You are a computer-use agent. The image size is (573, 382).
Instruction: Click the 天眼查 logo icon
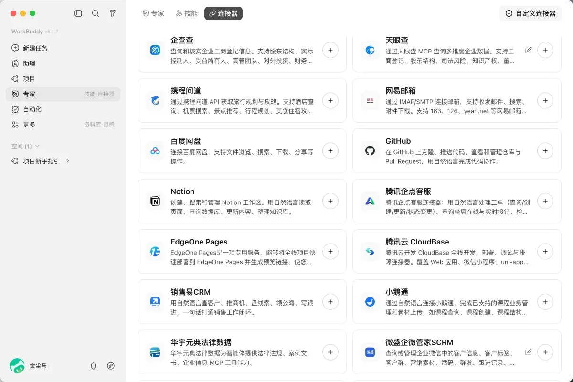(x=370, y=50)
